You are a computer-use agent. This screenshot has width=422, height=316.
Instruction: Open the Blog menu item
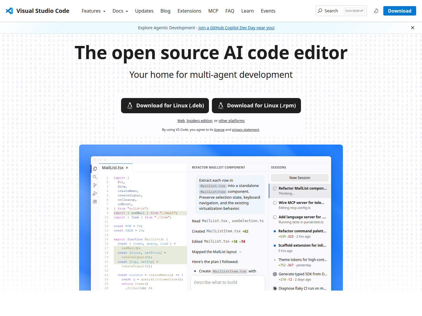point(165,11)
